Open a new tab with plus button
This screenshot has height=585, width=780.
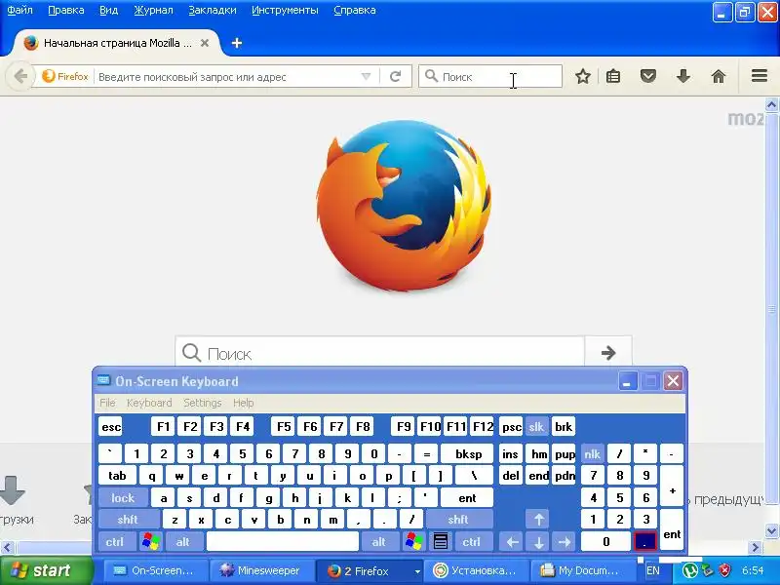[x=237, y=43]
